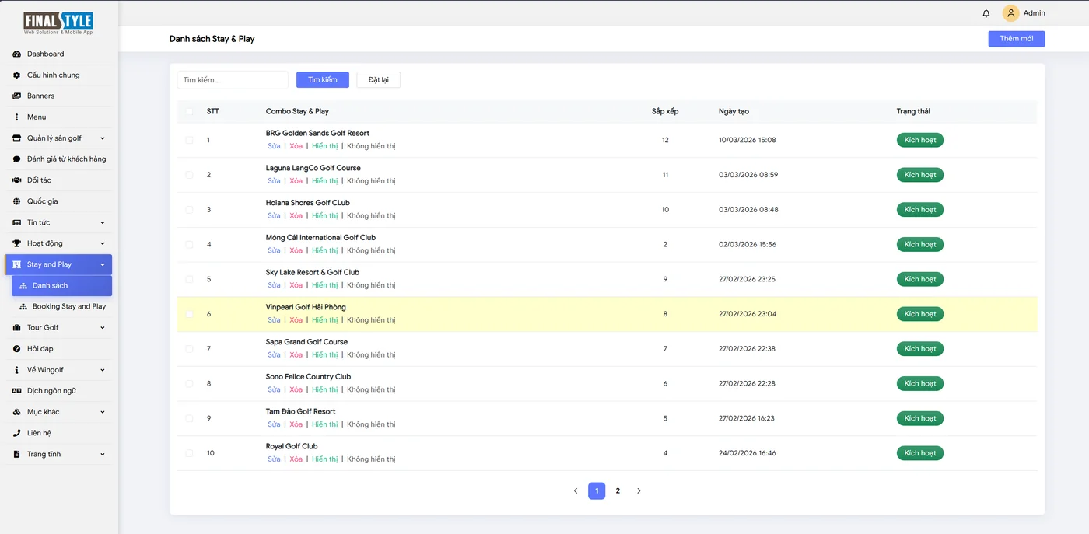
Task: Click Sửa link for BRG Golden Sands
Action: click(274, 146)
